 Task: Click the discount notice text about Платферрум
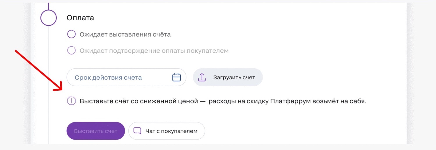tap(223, 101)
